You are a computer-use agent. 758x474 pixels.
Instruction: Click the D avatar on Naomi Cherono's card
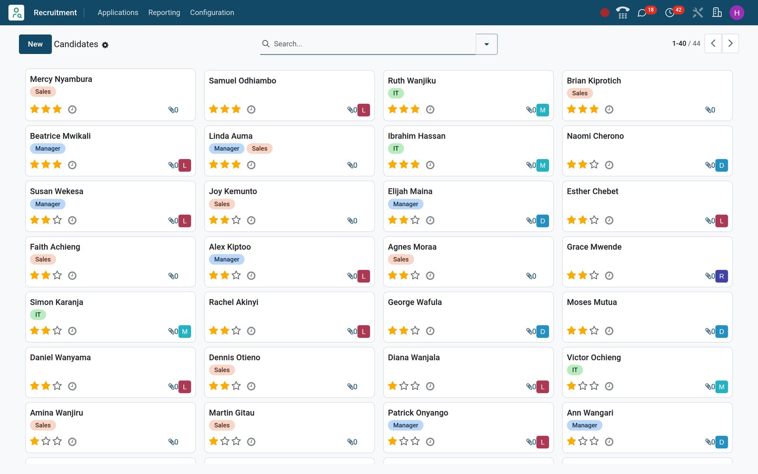point(722,165)
